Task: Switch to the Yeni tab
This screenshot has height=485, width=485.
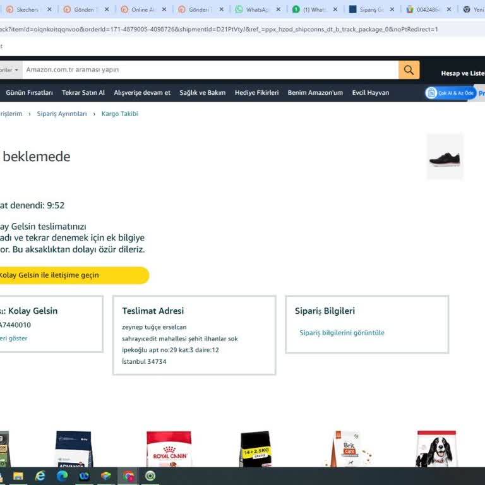Action: (x=473, y=9)
